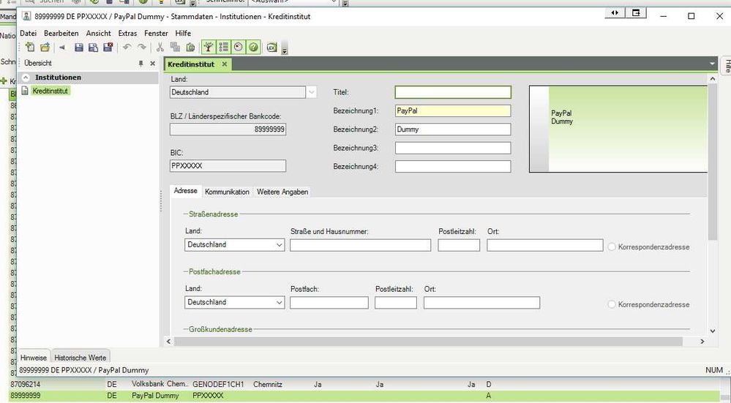
Task: Open the Bearbeiten menu
Action: (61, 33)
